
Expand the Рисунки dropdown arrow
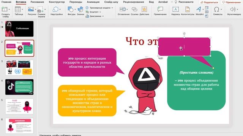click(35, 9)
